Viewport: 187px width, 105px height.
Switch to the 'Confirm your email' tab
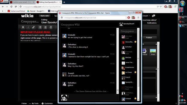(x=22, y=2)
